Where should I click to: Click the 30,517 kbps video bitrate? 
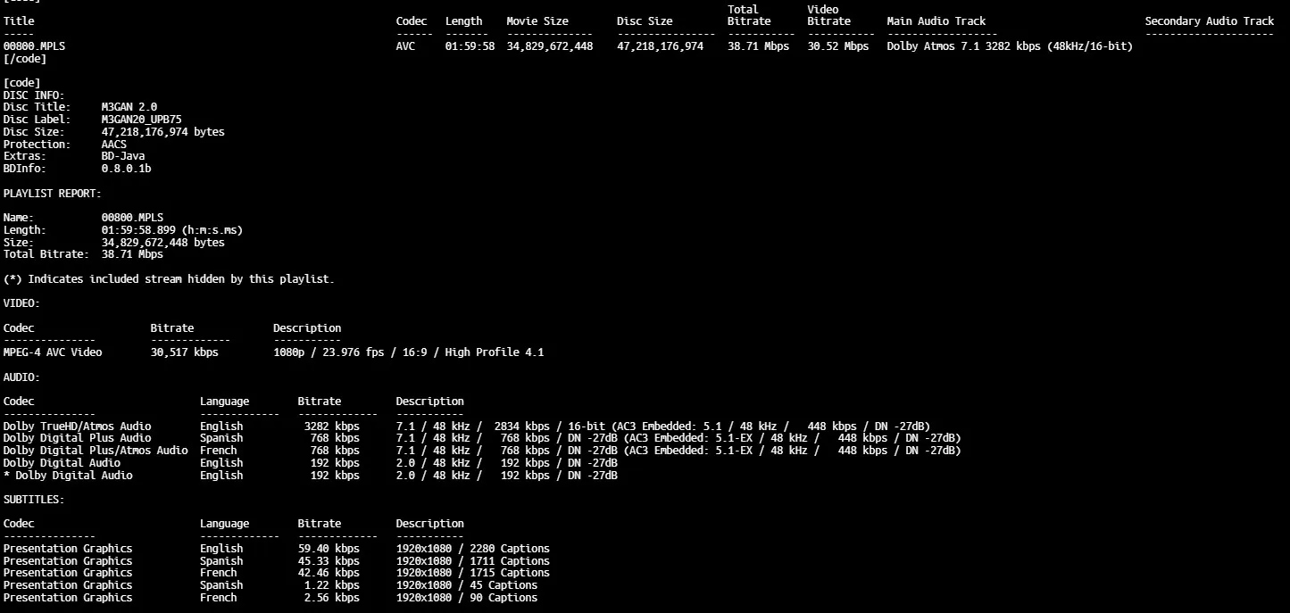pyautogui.click(x=184, y=352)
